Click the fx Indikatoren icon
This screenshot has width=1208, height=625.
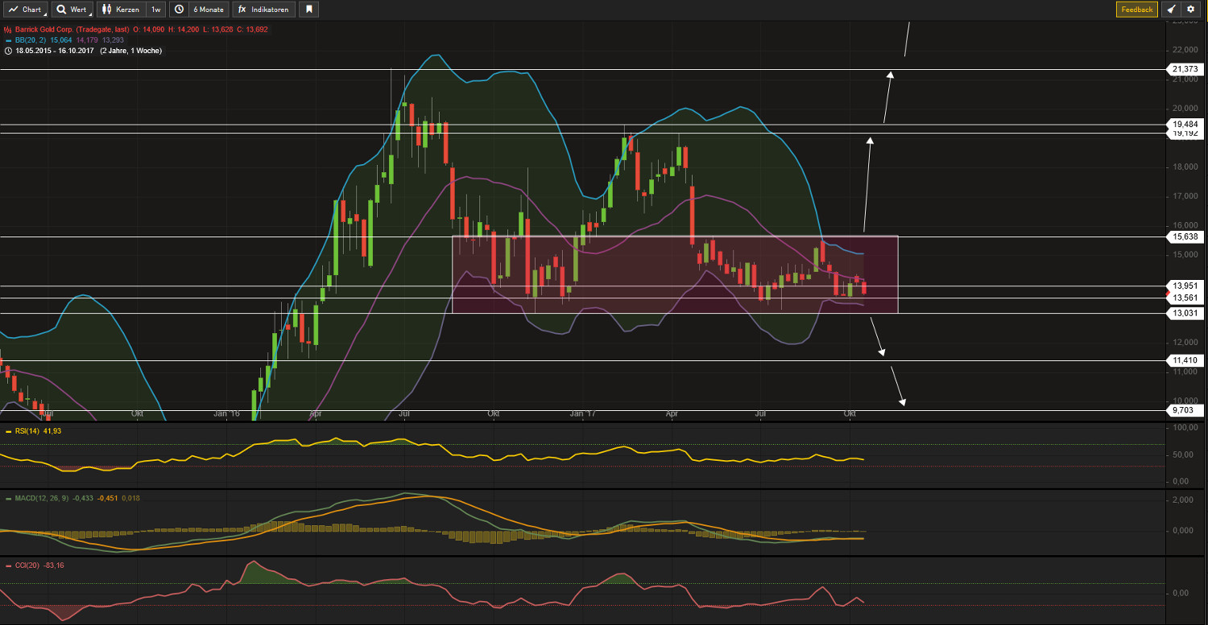pos(241,10)
